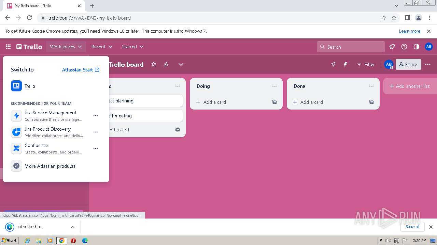Open the AB account avatar in header
437x245 pixels.
click(x=429, y=47)
